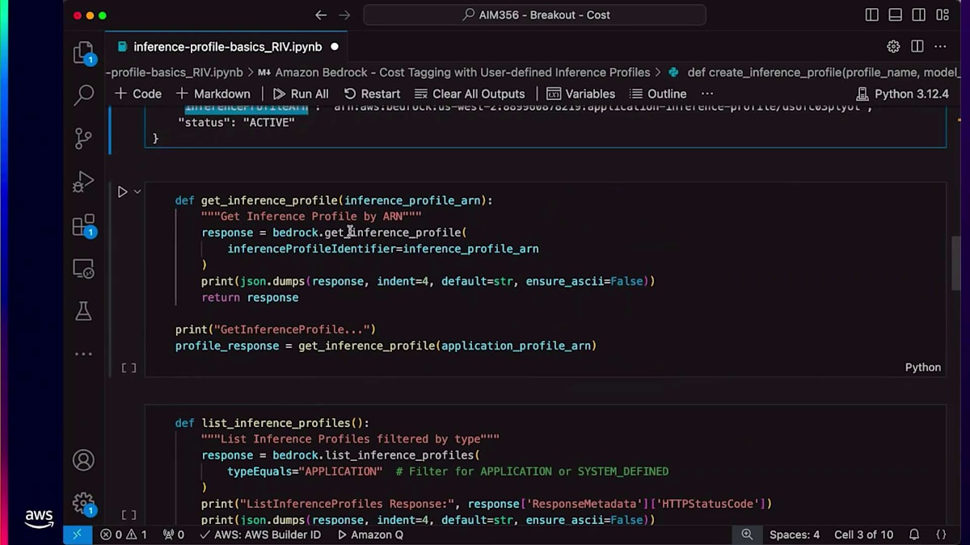Open the Search view

tap(84, 95)
